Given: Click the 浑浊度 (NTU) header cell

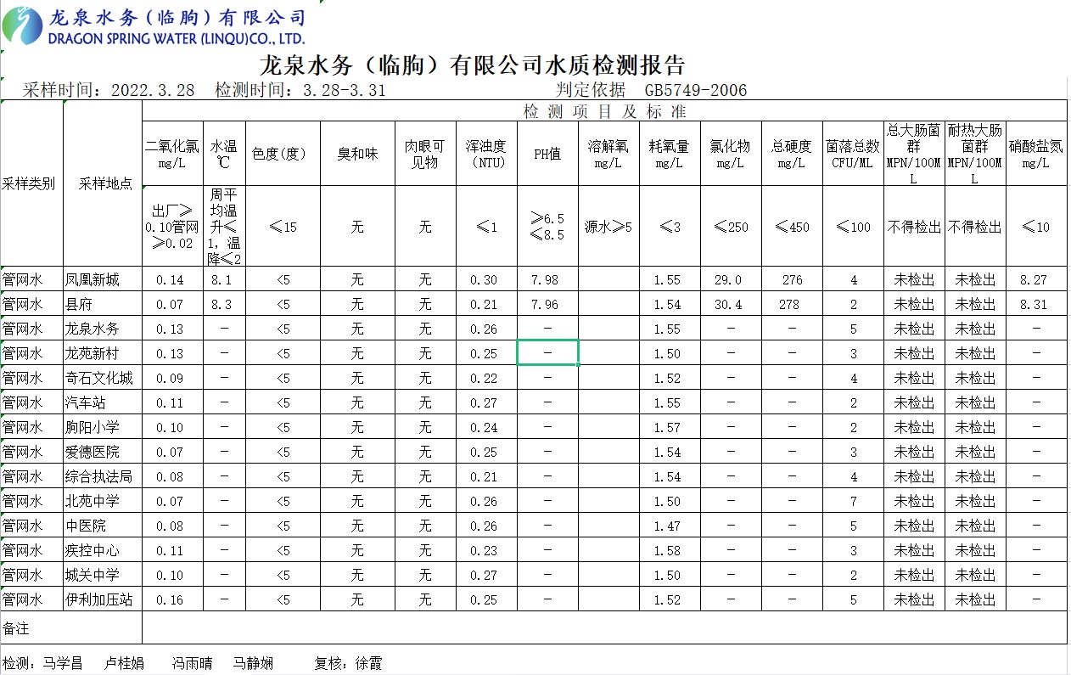Looking at the screenshot, I should (x=486, y=154).
